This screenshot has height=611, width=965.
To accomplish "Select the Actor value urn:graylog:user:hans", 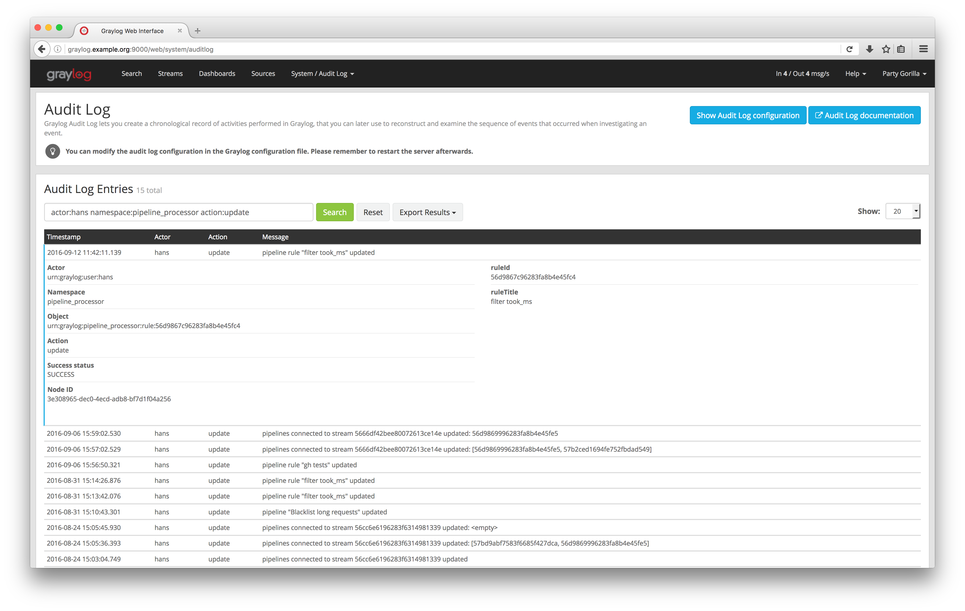I will click(80, 277).
